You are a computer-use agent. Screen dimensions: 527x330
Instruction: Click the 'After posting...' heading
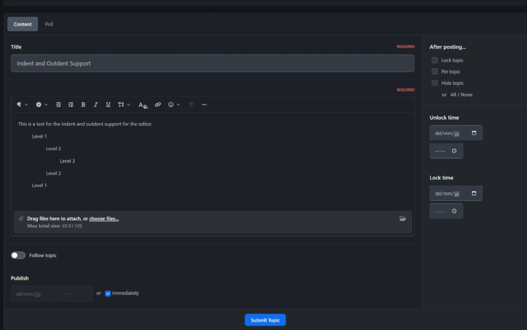click(448, 47)
